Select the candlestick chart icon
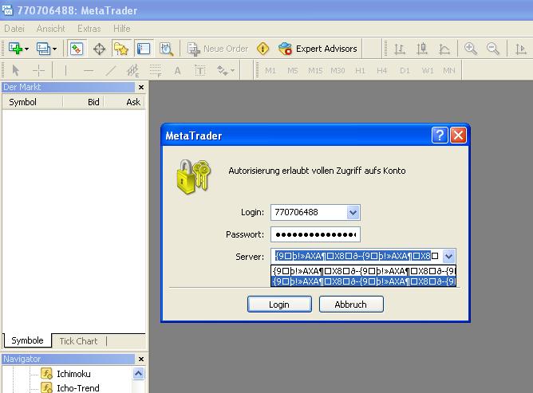Image resolution: width=533 pixels, height=393 pixels. pyautogui.click(x=422, y=49)
